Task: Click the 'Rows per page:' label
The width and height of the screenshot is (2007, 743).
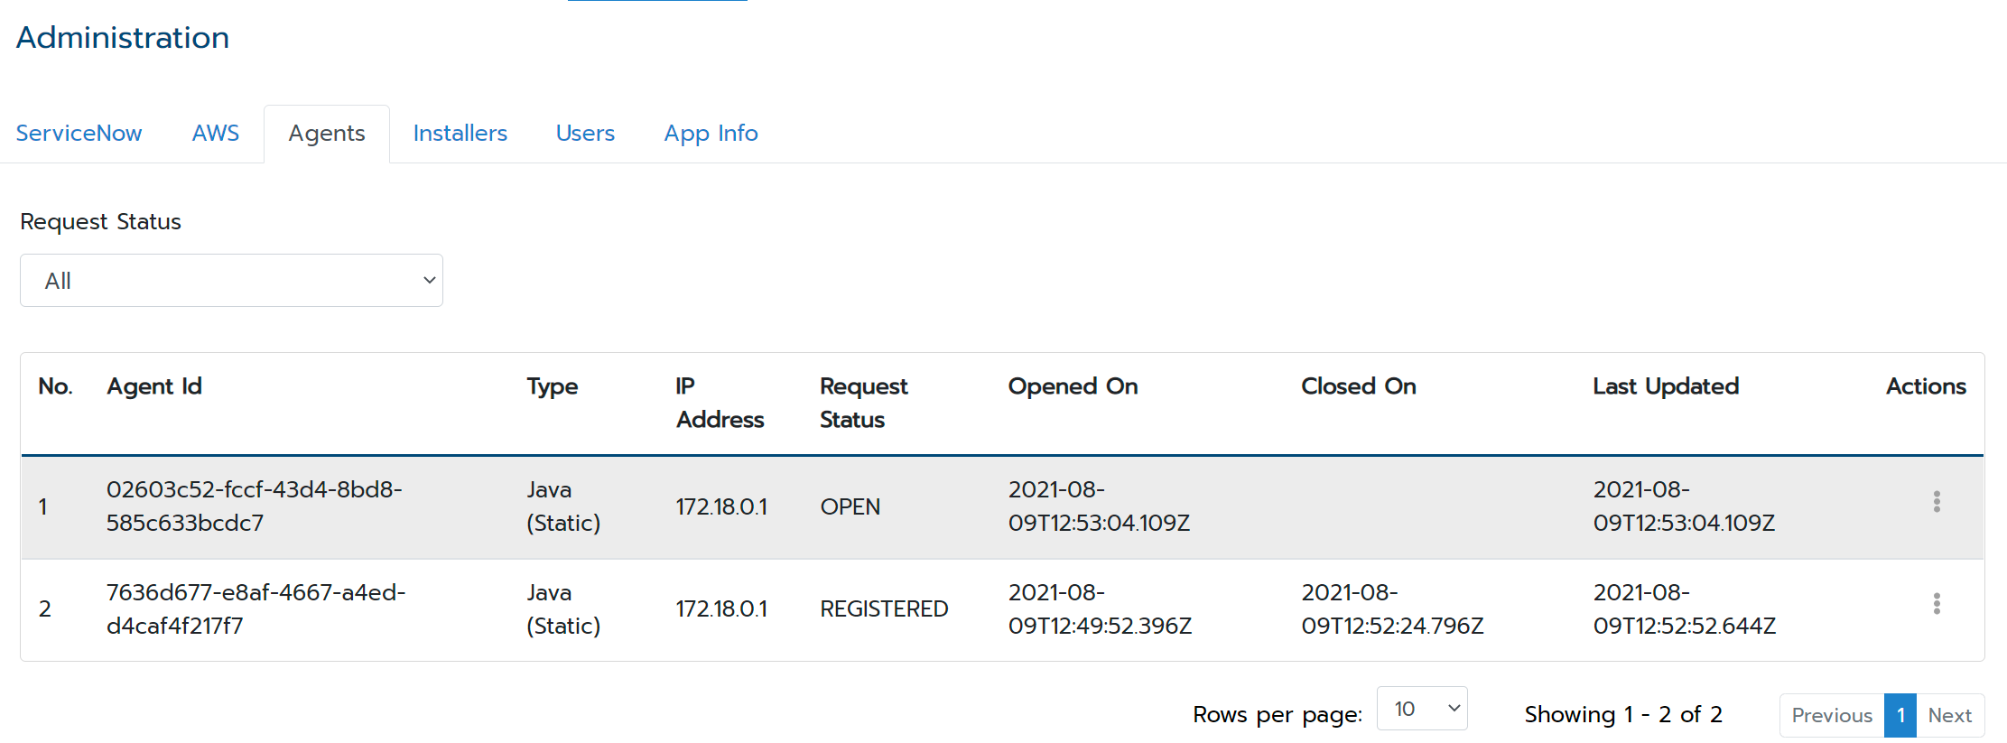Action: [x=1278, y=715]
